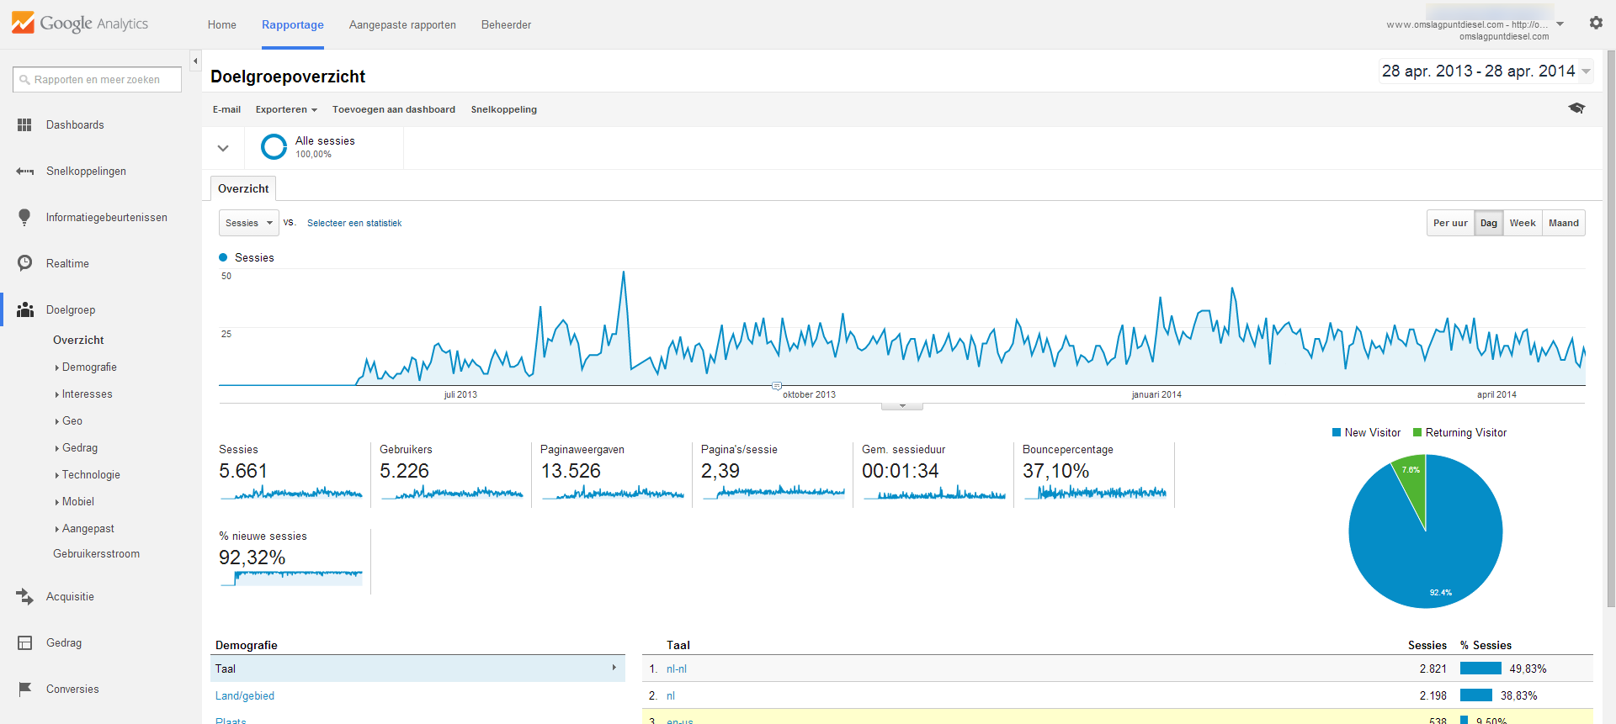Select the Overzicht report tab
This screenshot has width=1616, height=724.
pyautogui.click(x=243, y=188)
